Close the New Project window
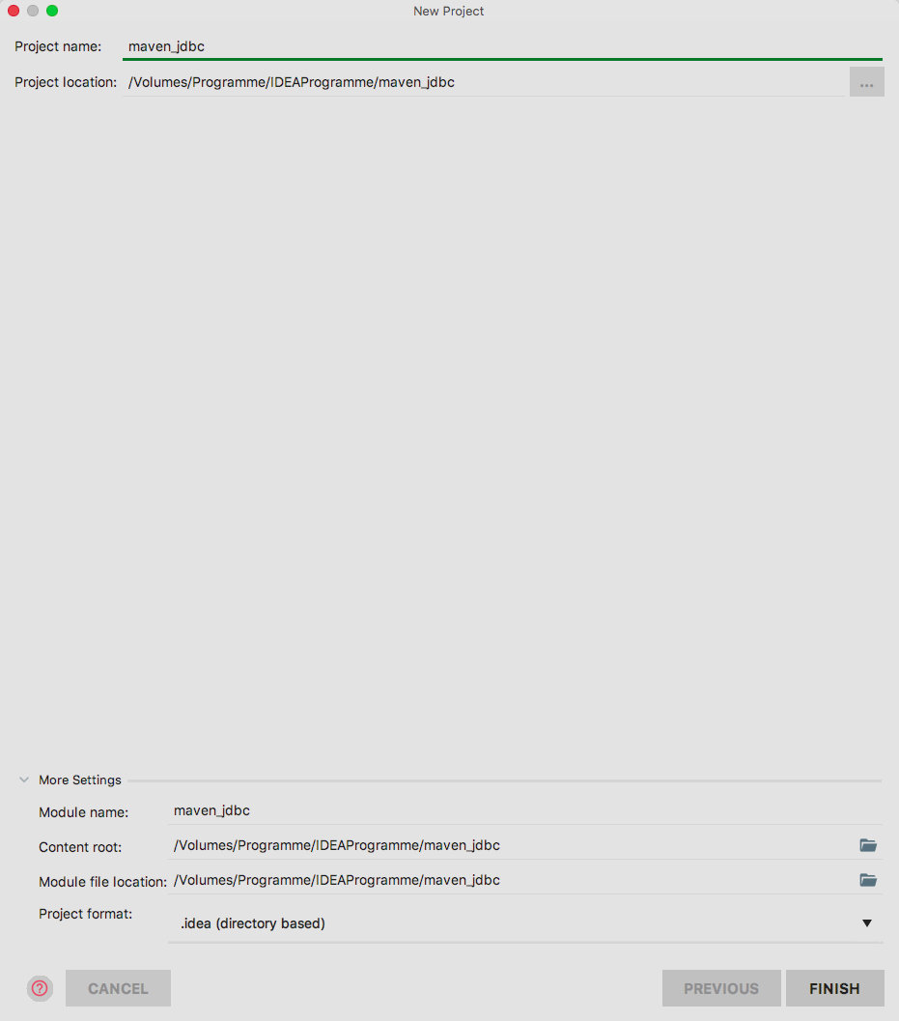 point(13,11)
